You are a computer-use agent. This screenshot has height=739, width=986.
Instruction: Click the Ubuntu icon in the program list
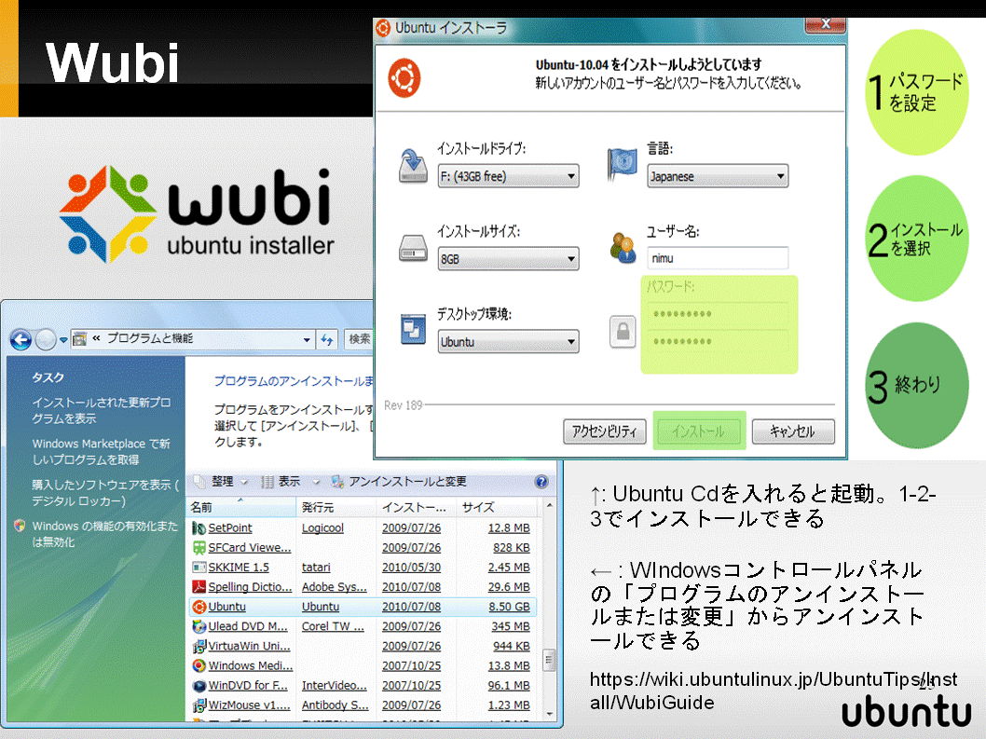(199, 607)
